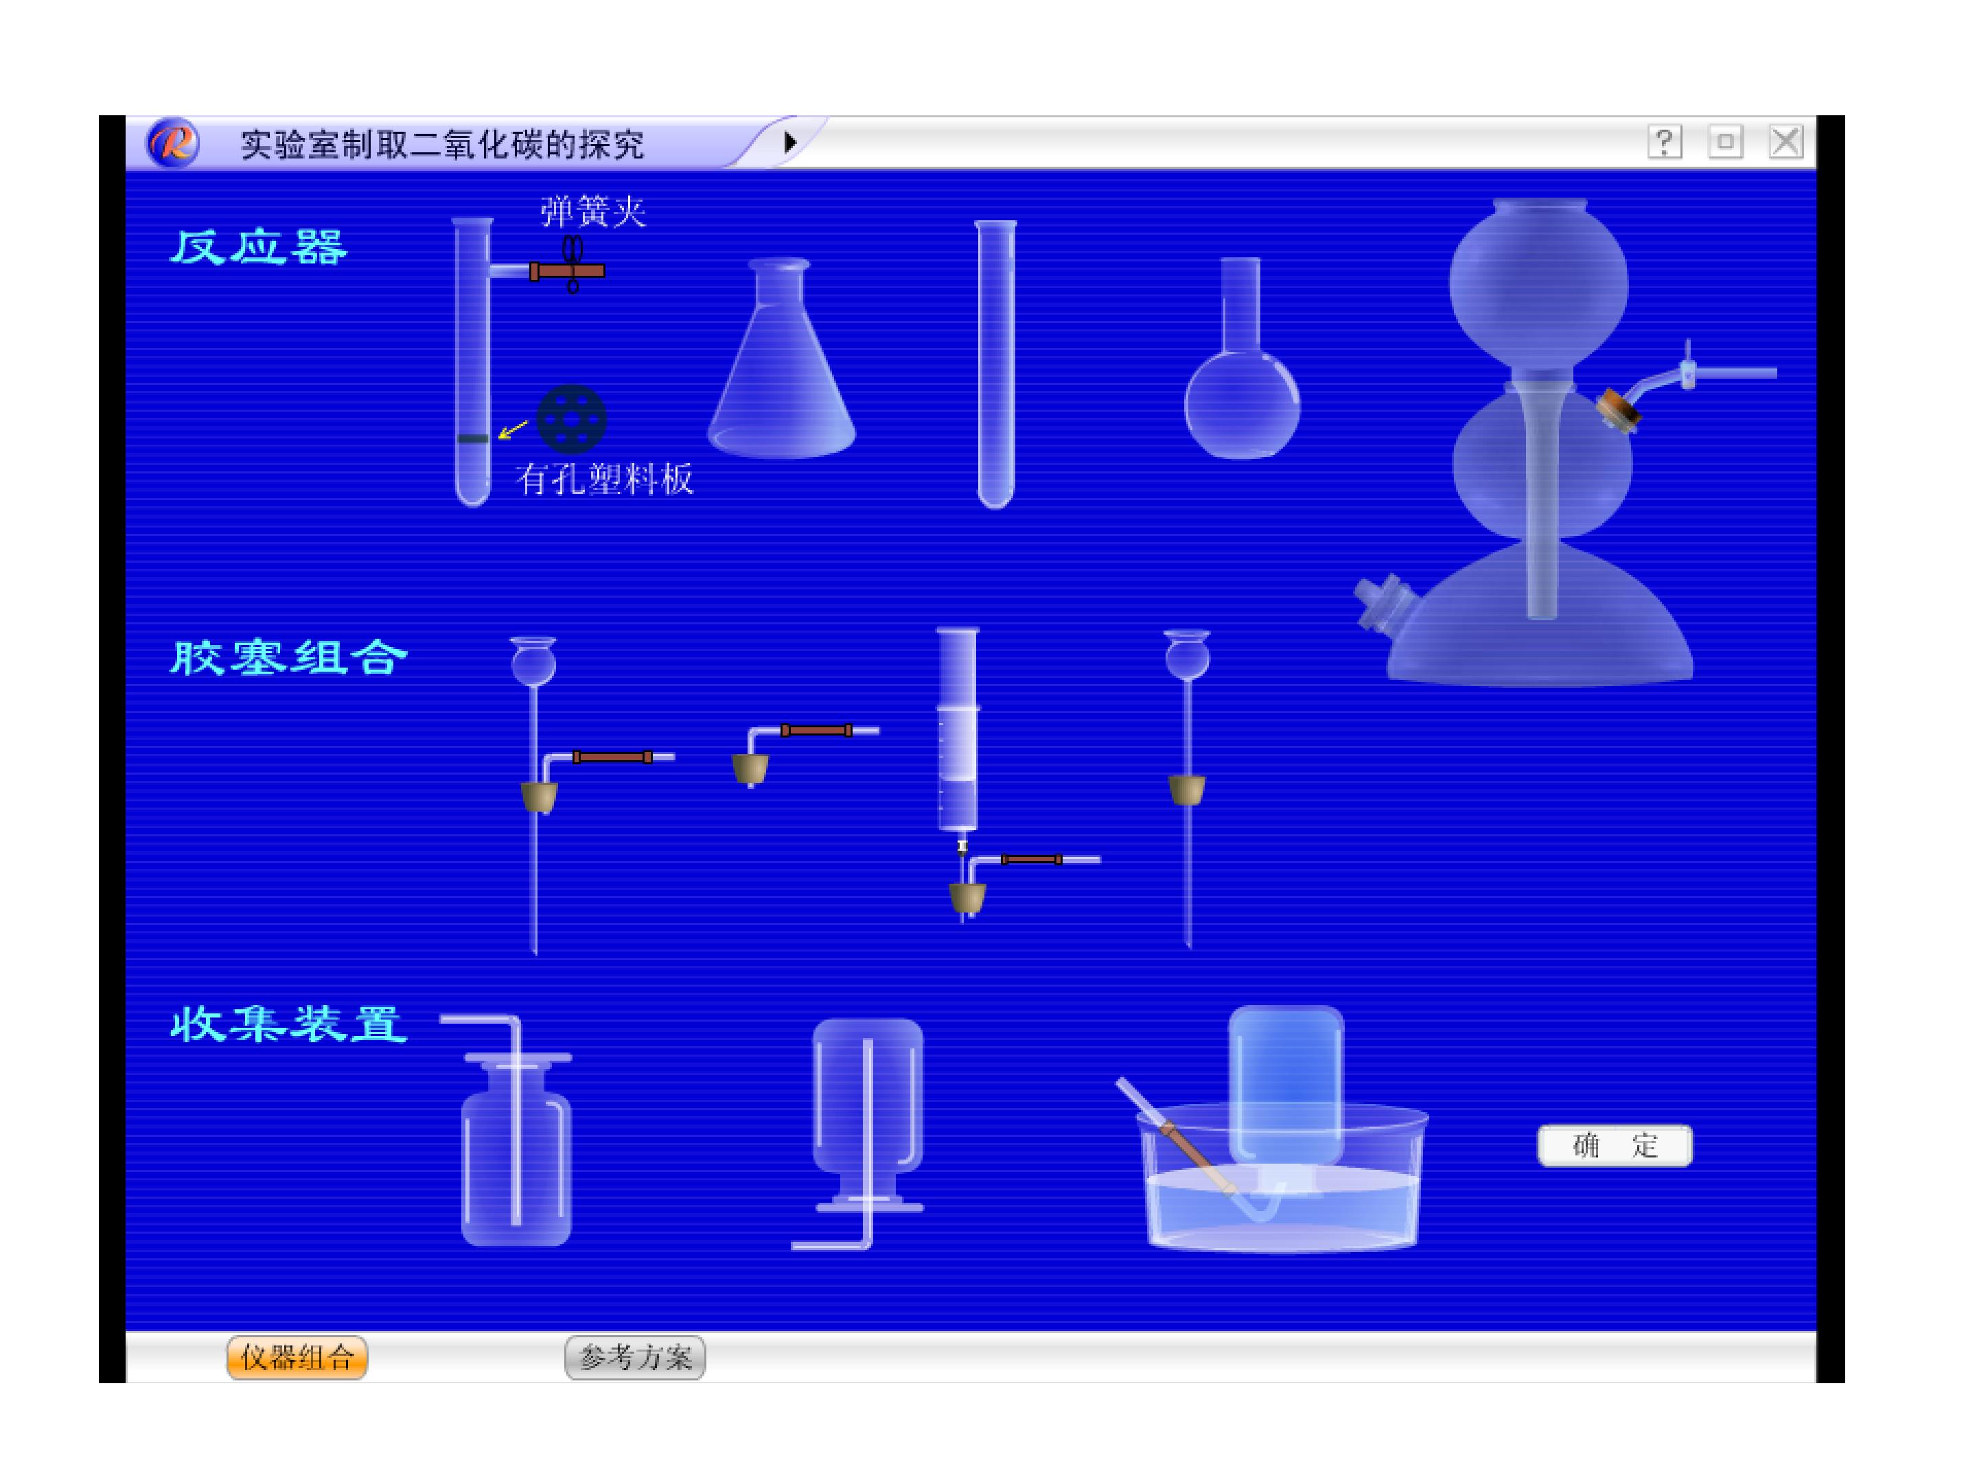Image resolution: width=1977 pixels, height=1482 pixels.
Task: Click the square maximize button in title bar
Action: pyautogui.click(x=1725, y=142)
